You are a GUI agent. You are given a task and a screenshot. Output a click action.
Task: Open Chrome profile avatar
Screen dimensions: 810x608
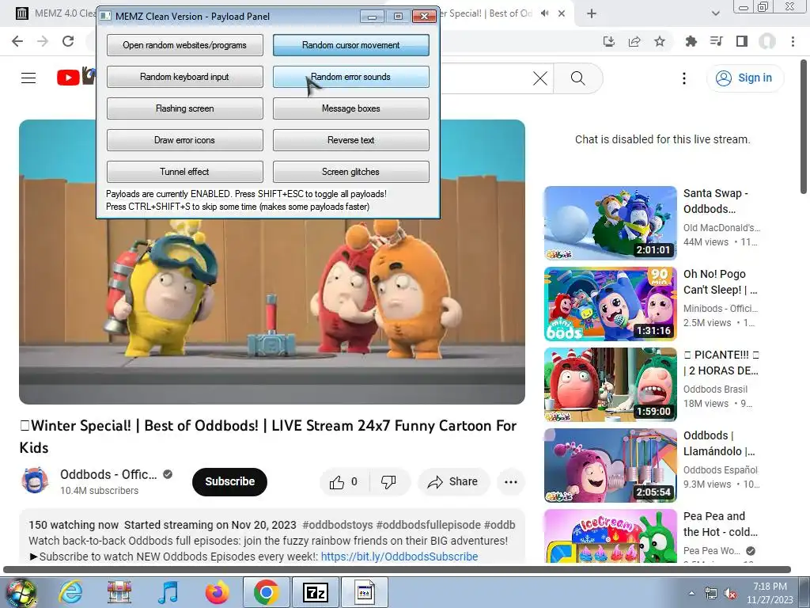click(x=767, y=41)
